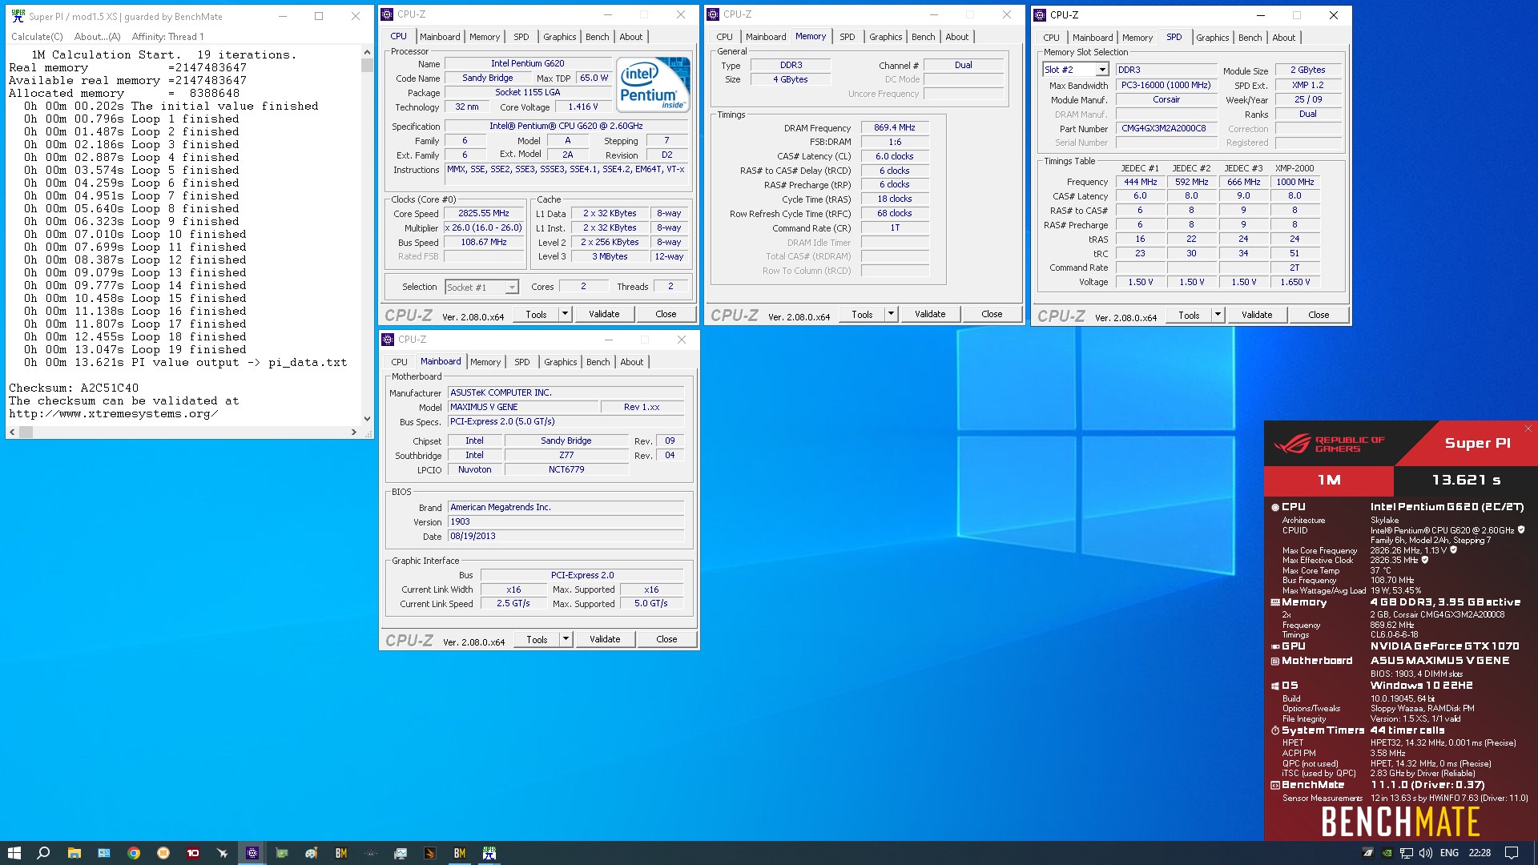Click the Checksum: A2C51C40 line in Super PI

pyautogui.click(x=74, y=388)
